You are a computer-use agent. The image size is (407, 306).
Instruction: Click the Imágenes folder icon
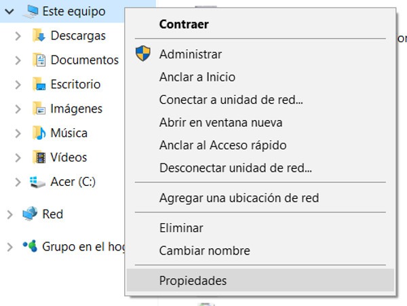[x=39, y=109]
